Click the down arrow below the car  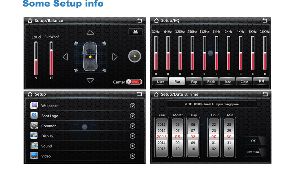click(90, 81)
